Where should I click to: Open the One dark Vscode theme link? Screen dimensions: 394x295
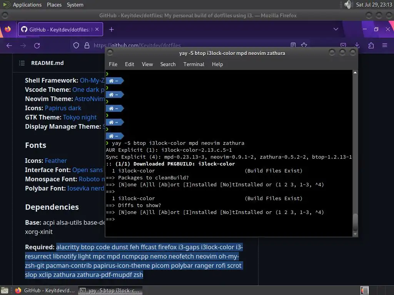pos(88,90)
